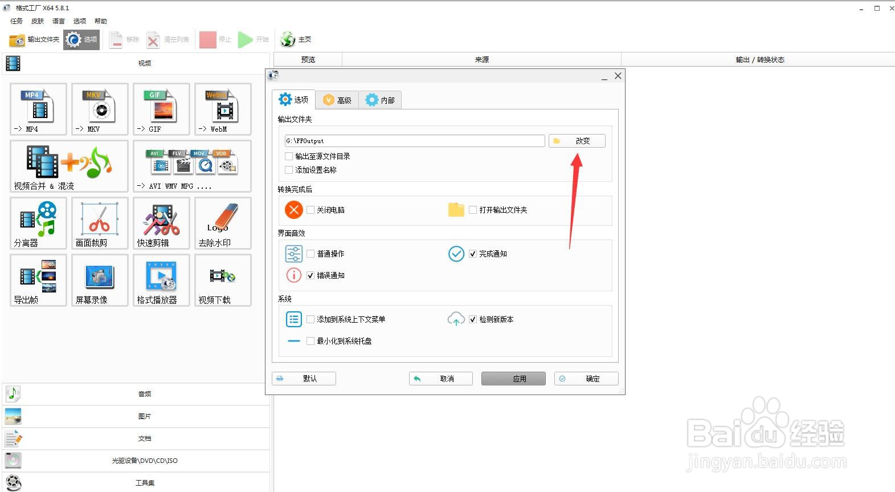Open the 语言 menu
This screenshot has width=895, height=492.
[x=59, y=21]
